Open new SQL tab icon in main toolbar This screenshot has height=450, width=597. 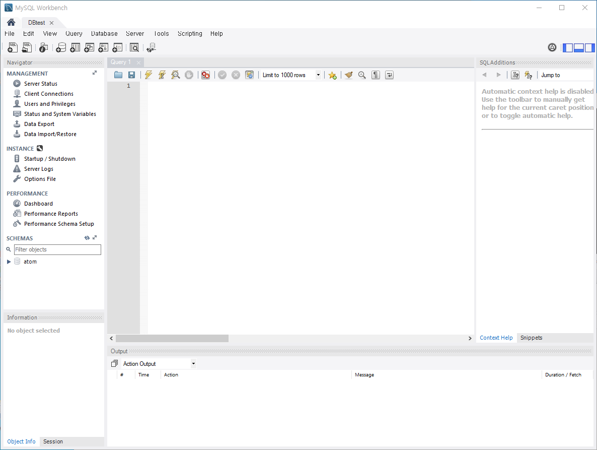click(x=13, y=47)
